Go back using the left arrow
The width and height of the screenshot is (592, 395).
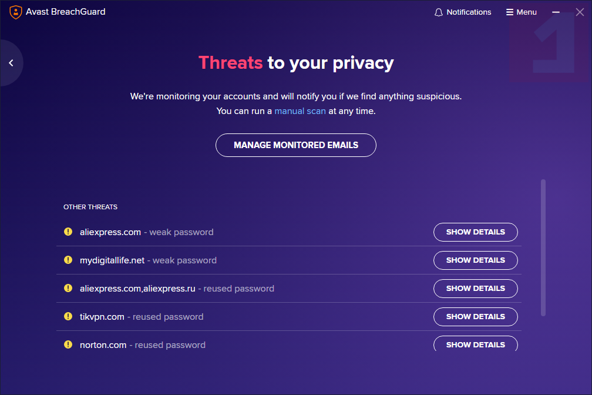11,63
